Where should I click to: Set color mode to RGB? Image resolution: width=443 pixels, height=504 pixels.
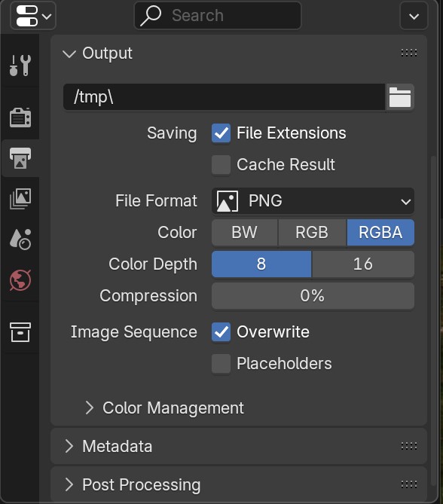(312, 232)
